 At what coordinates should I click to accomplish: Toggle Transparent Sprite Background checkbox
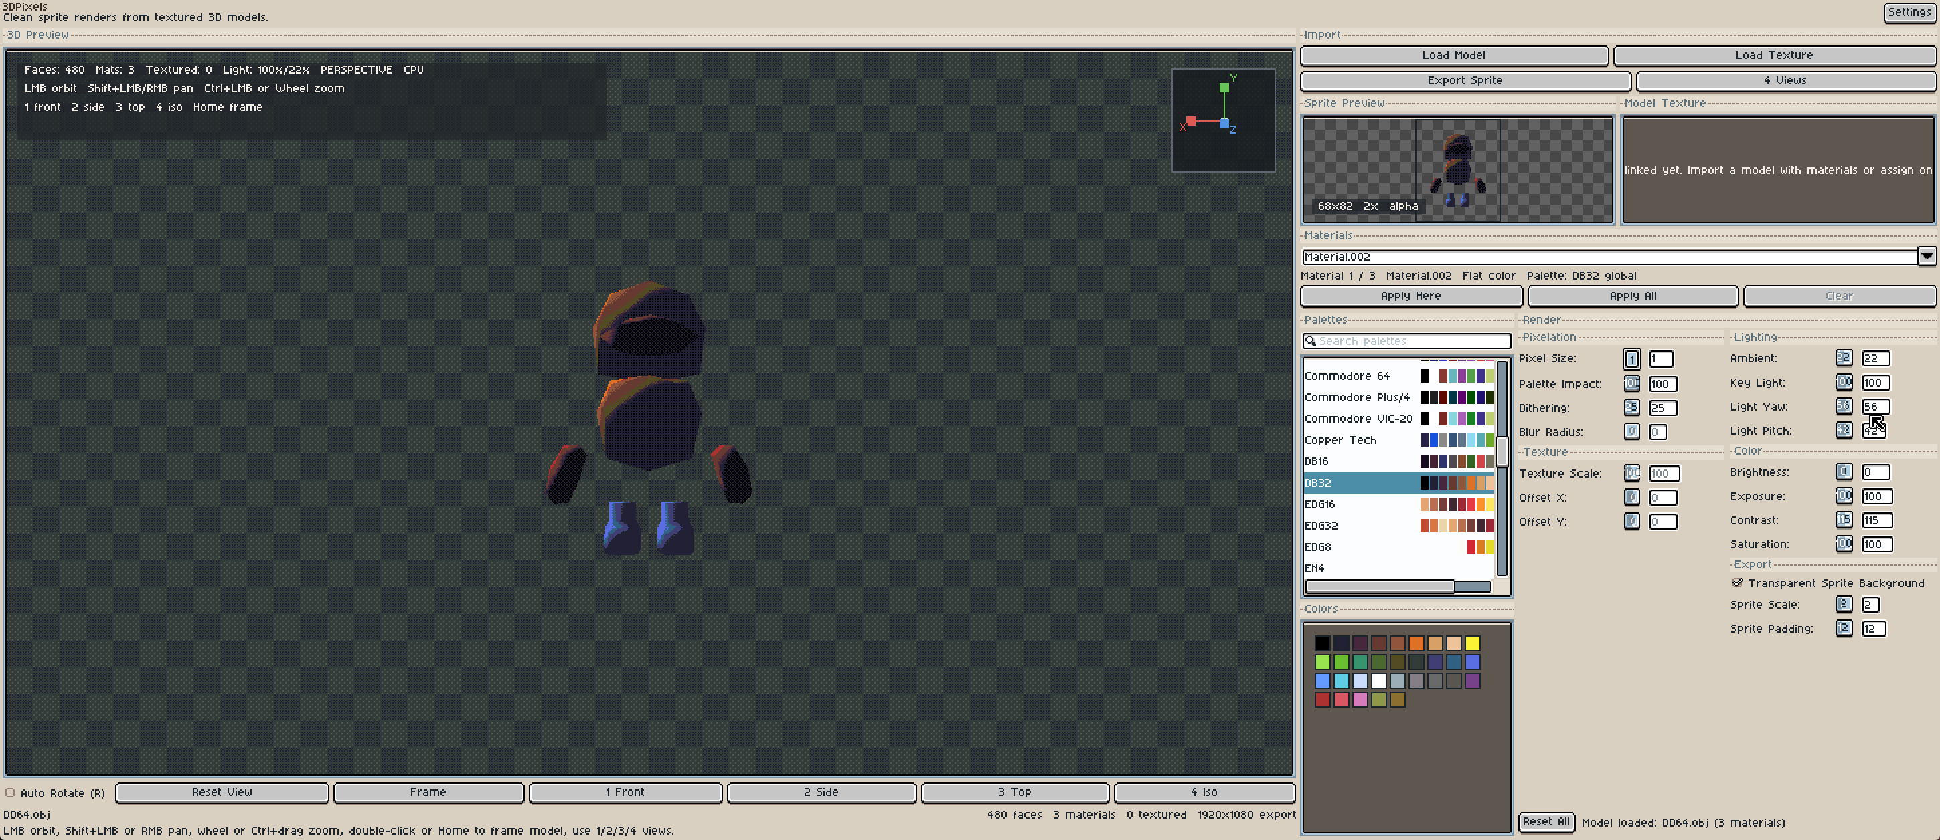1736,582
